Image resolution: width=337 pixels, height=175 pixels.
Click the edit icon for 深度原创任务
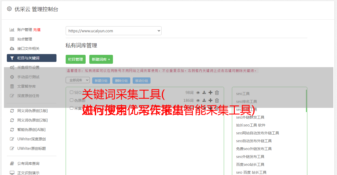[12, 96]
